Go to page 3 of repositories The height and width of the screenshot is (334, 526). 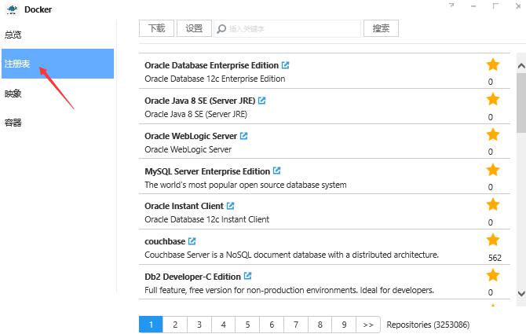[x=199, y=325]
